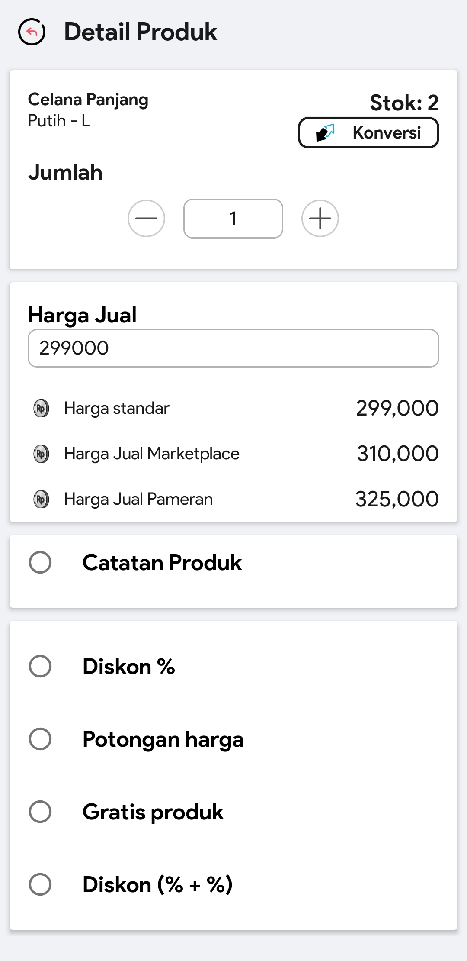Tap the 325,000 price value

coord(397,499)
